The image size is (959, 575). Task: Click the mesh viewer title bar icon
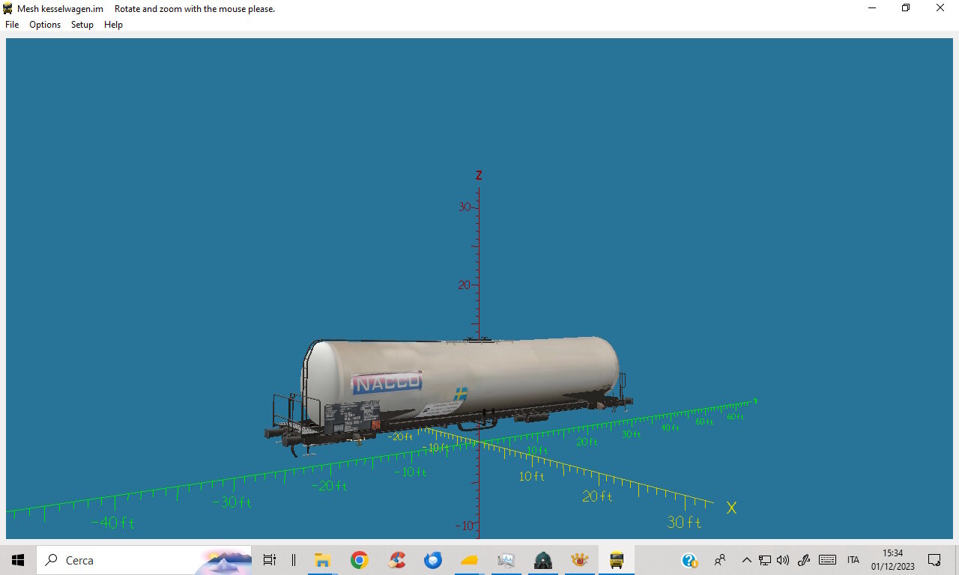(8, 8)
